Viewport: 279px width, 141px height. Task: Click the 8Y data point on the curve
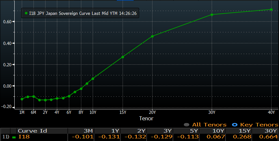[81, 89]
